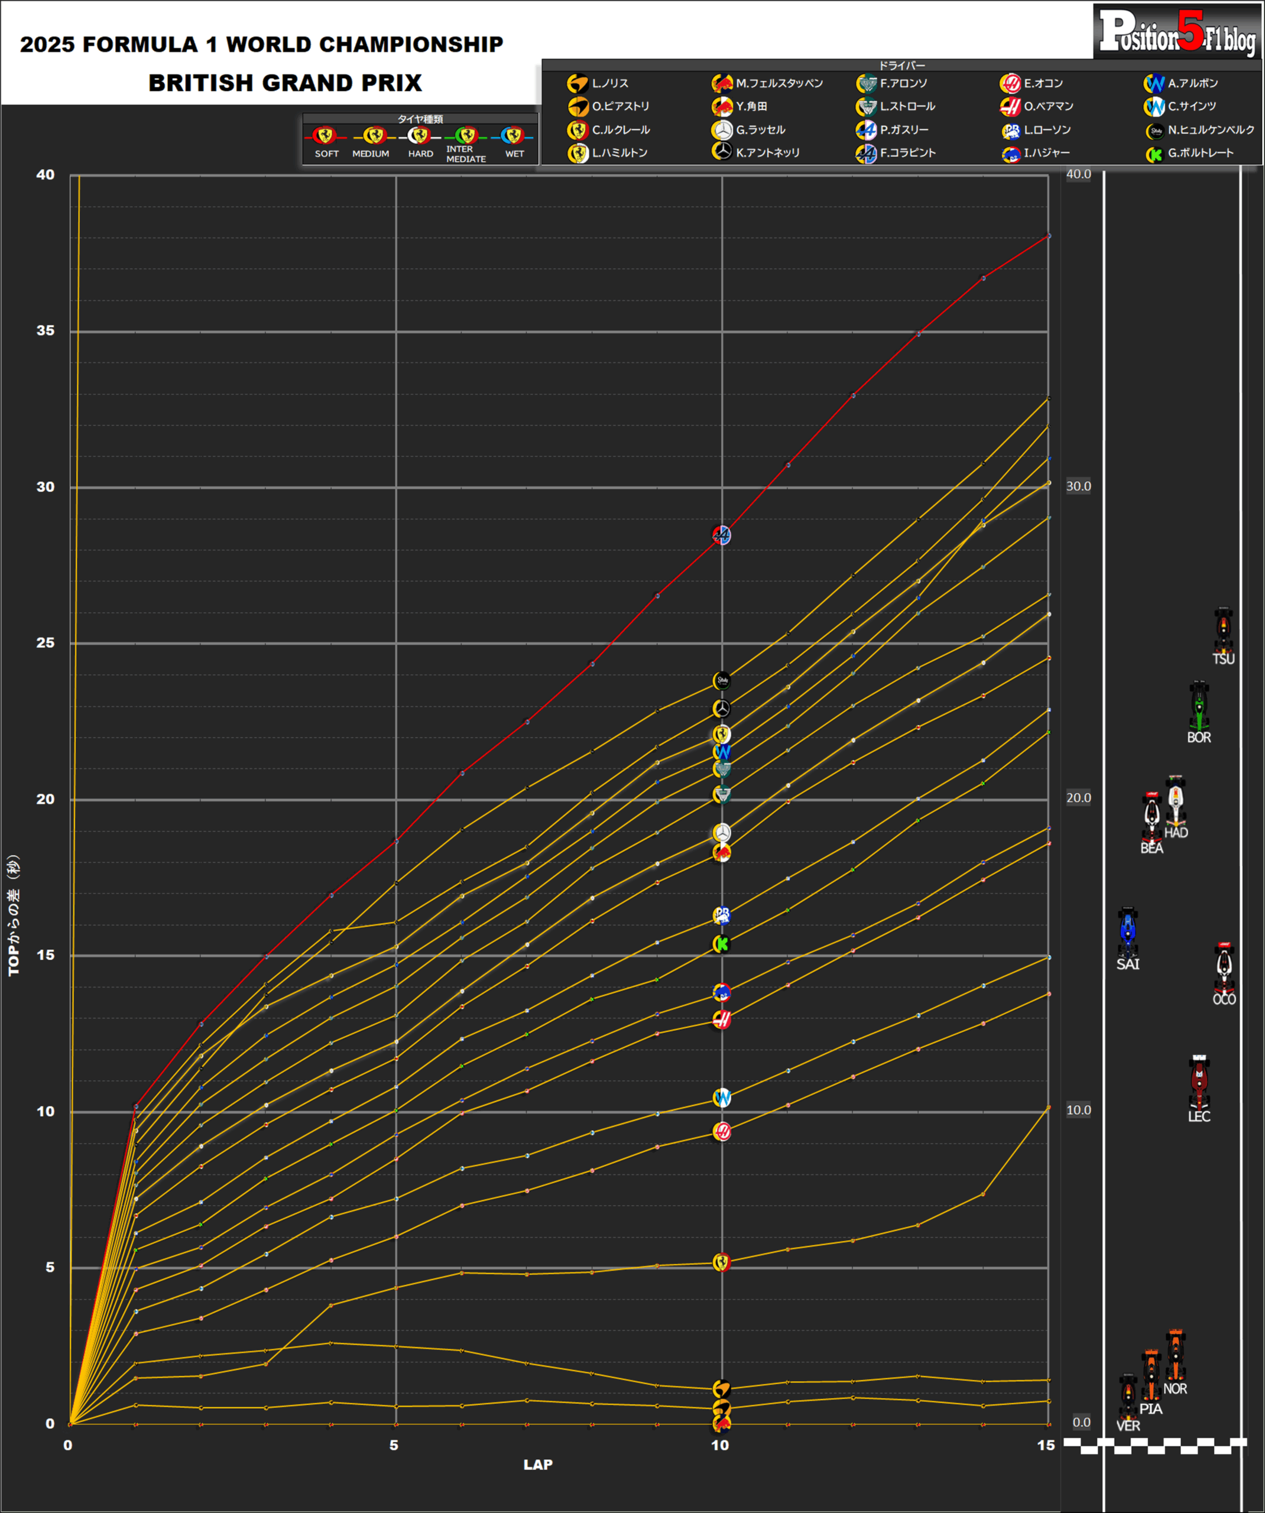Click the SOFT tyre red legend swatch
The image size is (1265, 1513).
click(x=325, y=136)
